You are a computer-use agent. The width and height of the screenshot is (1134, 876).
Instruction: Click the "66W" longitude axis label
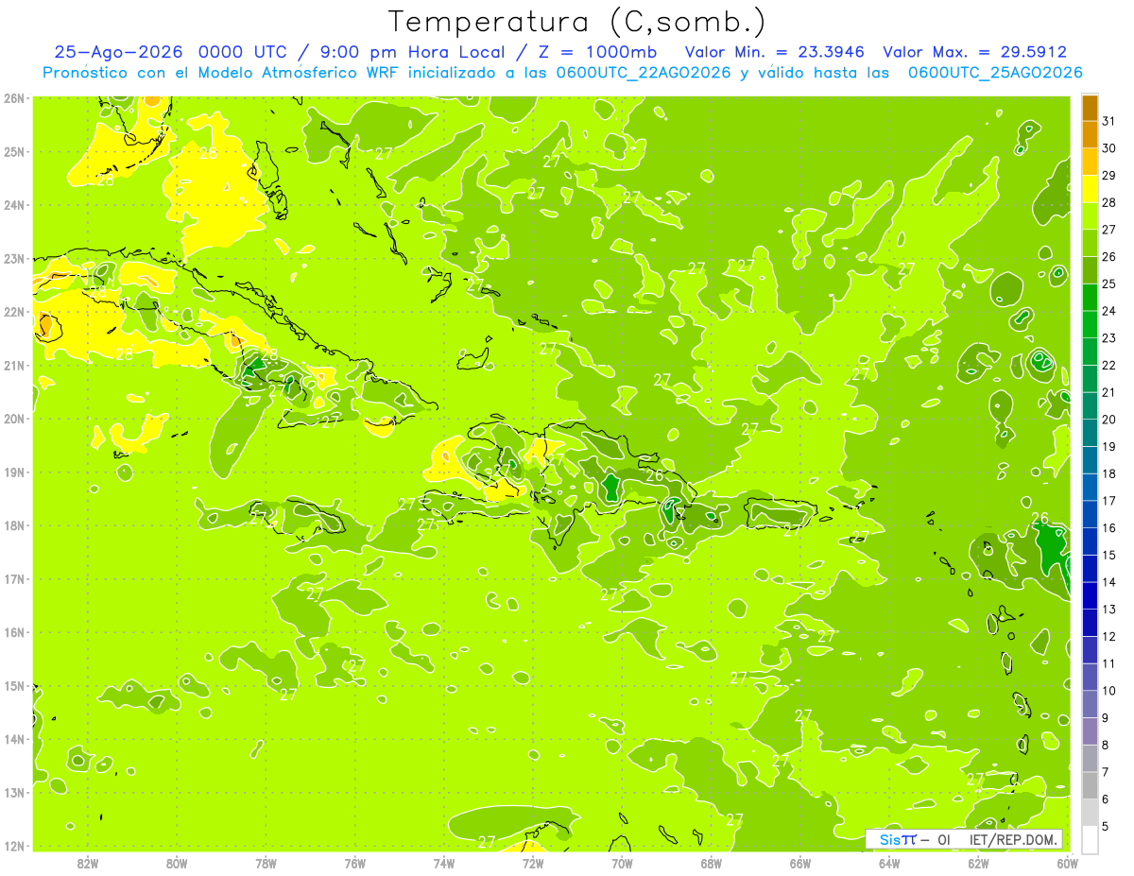[800, 863]
